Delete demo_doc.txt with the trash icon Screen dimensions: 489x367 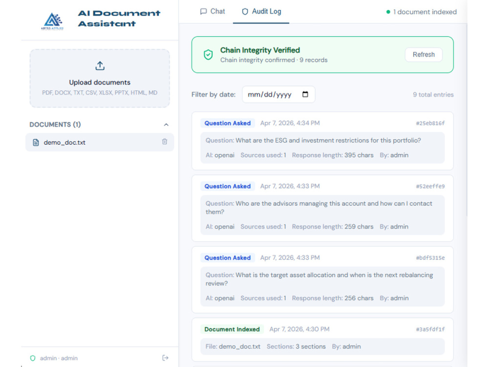pyautogui.click(x=165, y=142)
